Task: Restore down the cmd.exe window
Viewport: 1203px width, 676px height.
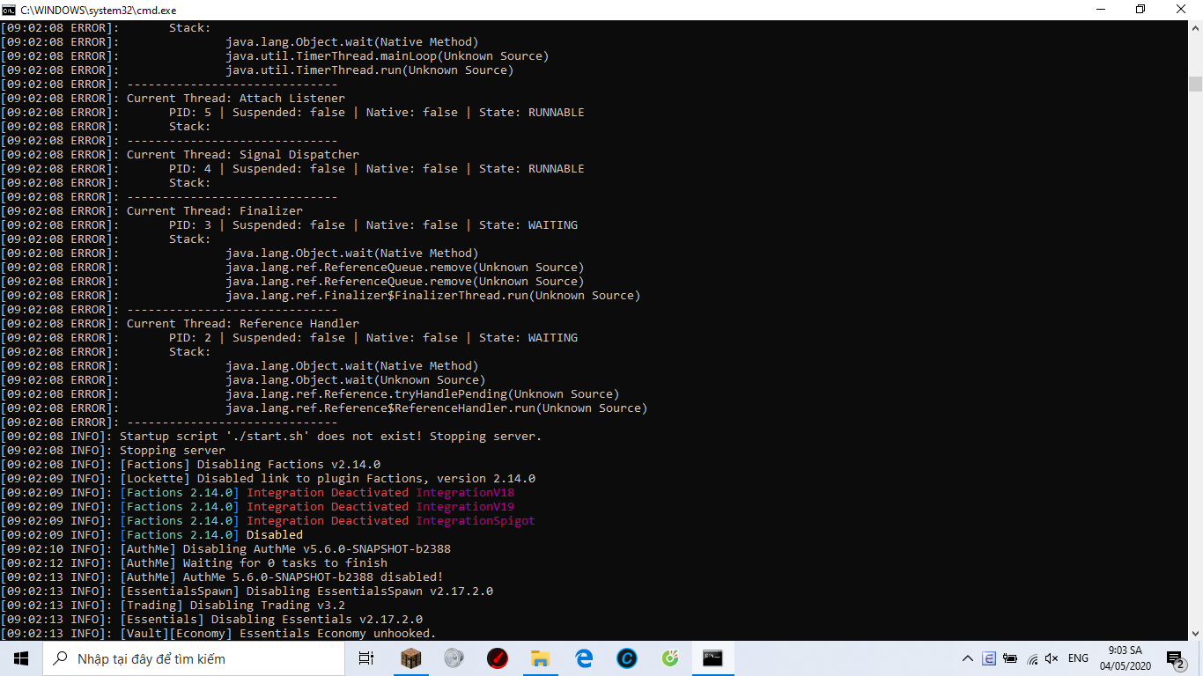Action: click(x=1140, y=9)
